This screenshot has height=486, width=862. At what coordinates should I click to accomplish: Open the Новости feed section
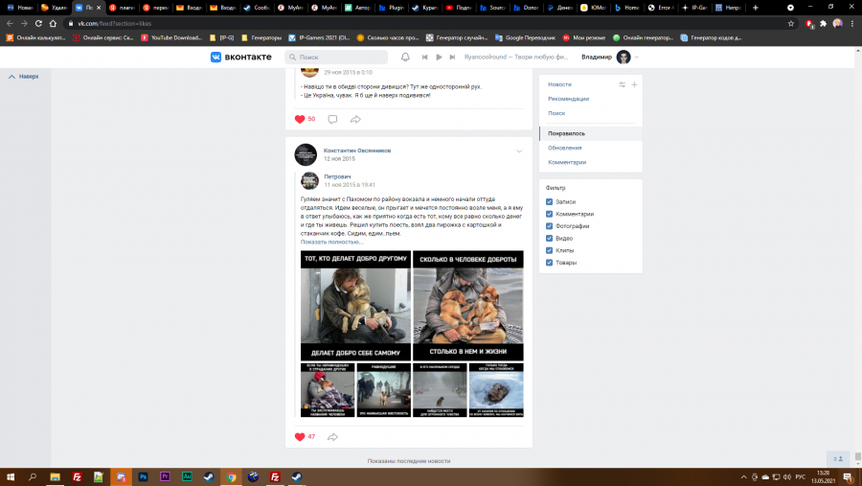(559, 84)
